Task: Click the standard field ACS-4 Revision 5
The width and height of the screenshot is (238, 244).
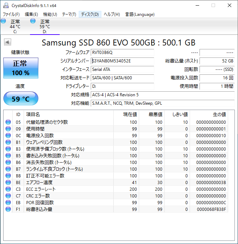Action: (x=163, y=95)
